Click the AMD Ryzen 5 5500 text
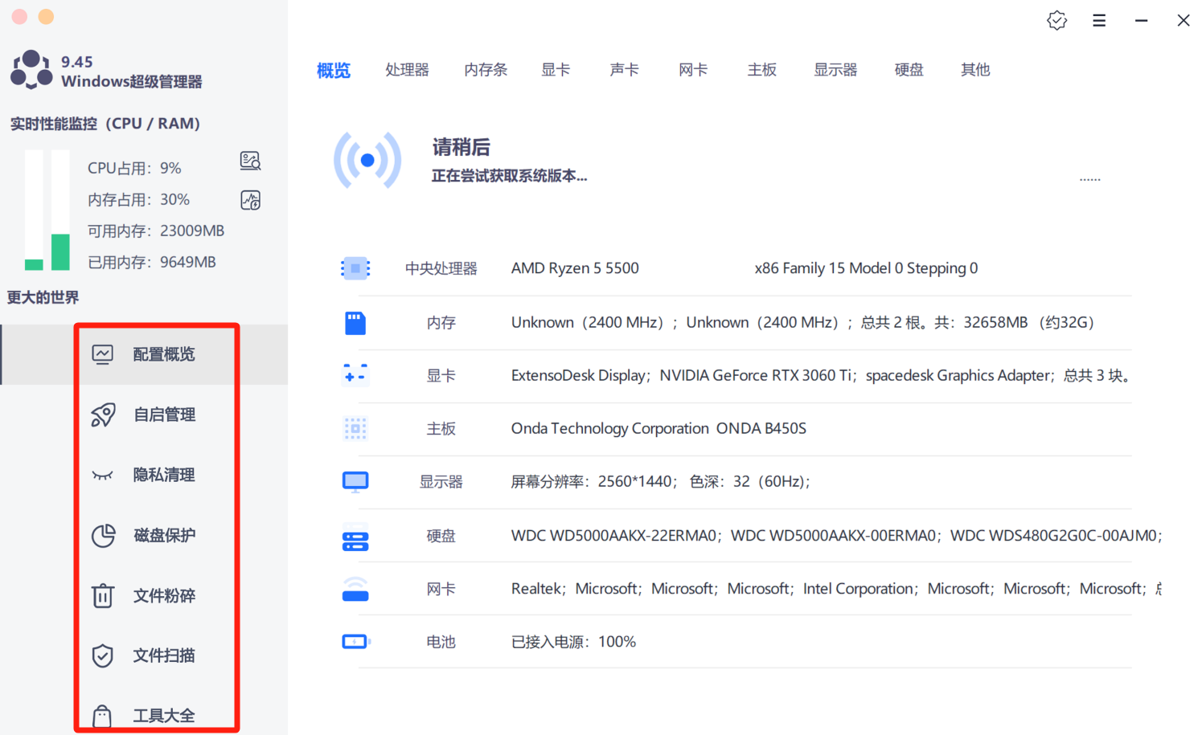1202x735 pixels. click(x=575, y=268)
